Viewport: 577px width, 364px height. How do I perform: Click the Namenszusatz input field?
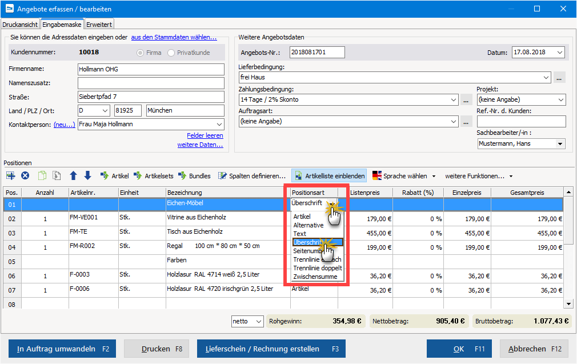[151, 83]
